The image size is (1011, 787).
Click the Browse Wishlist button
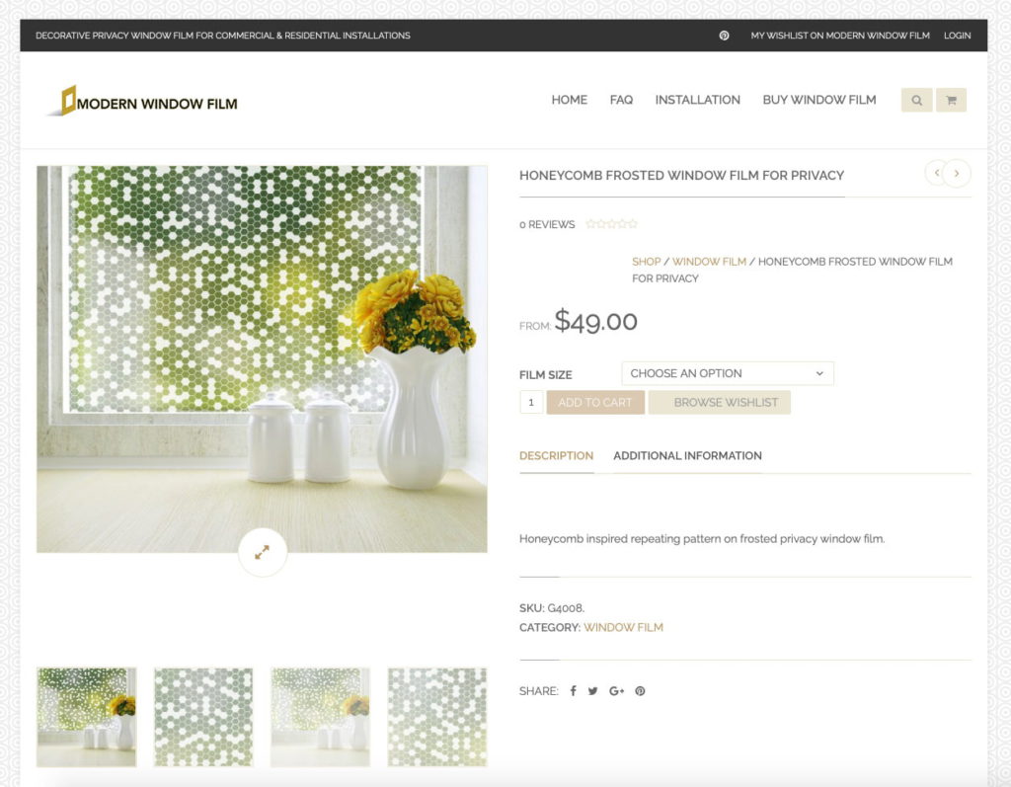click(720, 403)
